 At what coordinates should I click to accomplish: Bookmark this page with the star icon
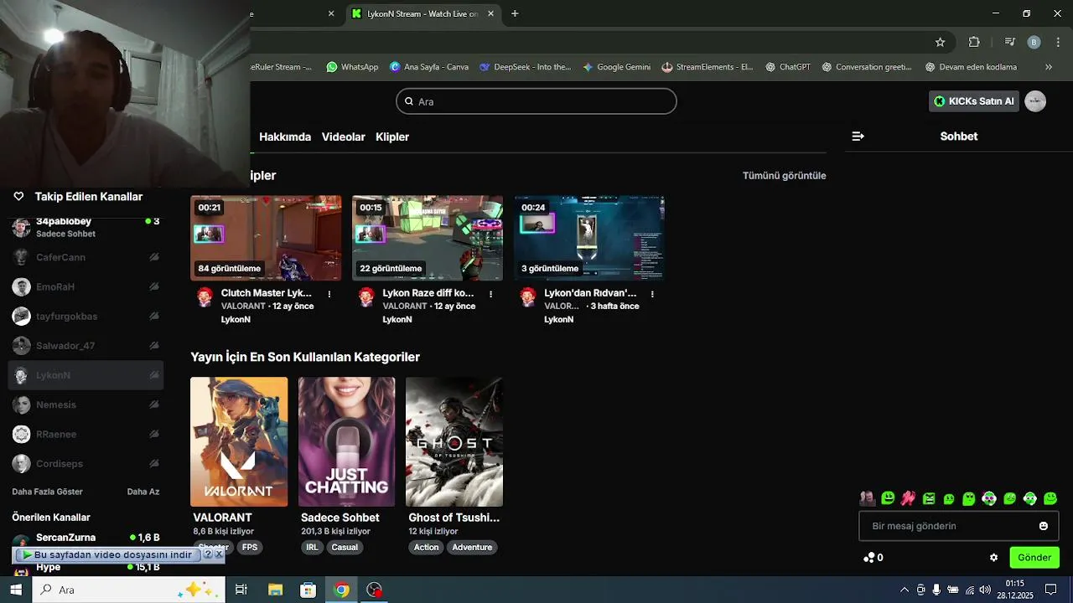(941, 42)
